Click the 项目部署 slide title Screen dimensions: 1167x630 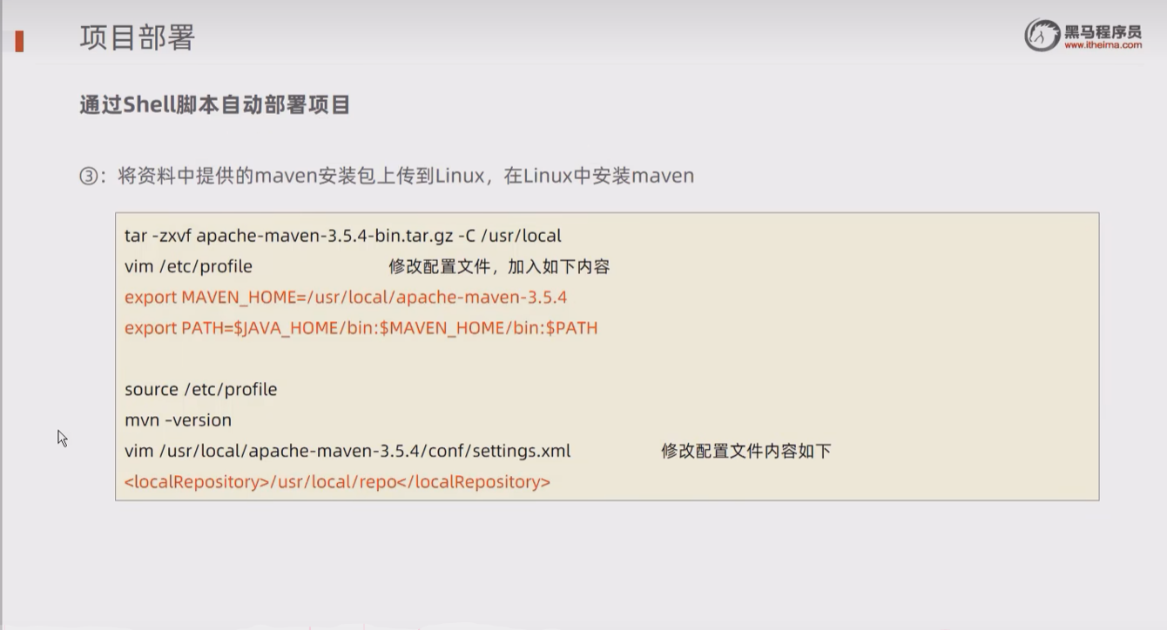click(x=137, y=37)
